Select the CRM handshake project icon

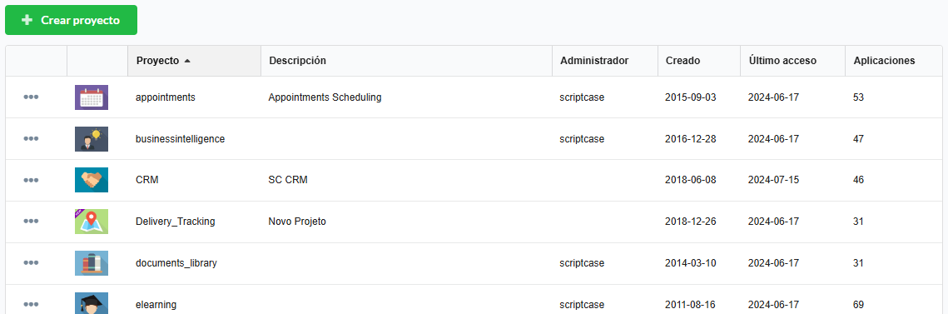[92, 180]
